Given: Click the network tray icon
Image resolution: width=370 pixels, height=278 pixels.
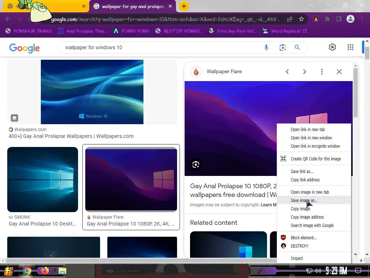Looking at the screenshot, I should [309, 271].
